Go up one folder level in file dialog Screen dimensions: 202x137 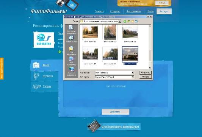click(128, 21)
